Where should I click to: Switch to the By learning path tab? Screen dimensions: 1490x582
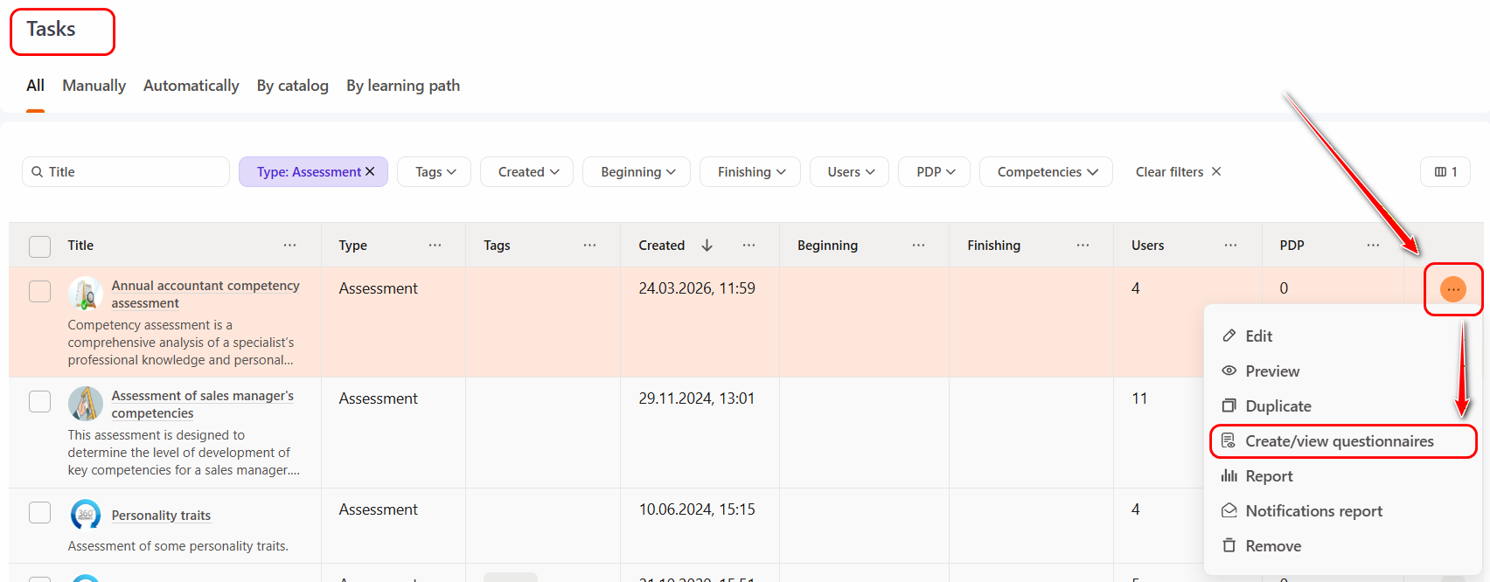point(402,86)
